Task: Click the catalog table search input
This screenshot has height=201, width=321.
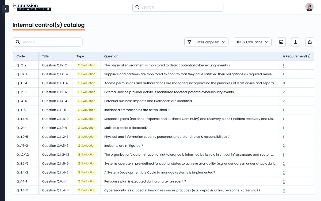Action: [51, 42]
